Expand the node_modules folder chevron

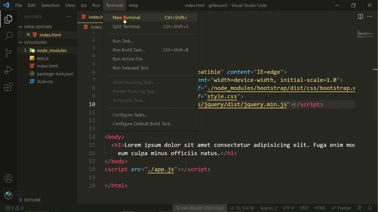[25, 50]
